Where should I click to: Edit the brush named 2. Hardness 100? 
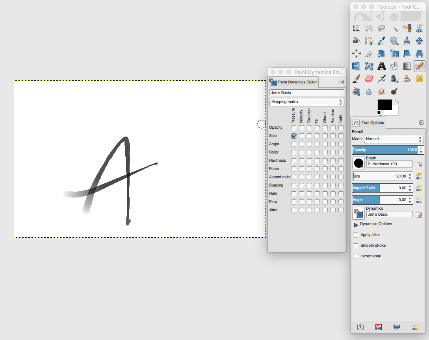click(x=420, y=164)
